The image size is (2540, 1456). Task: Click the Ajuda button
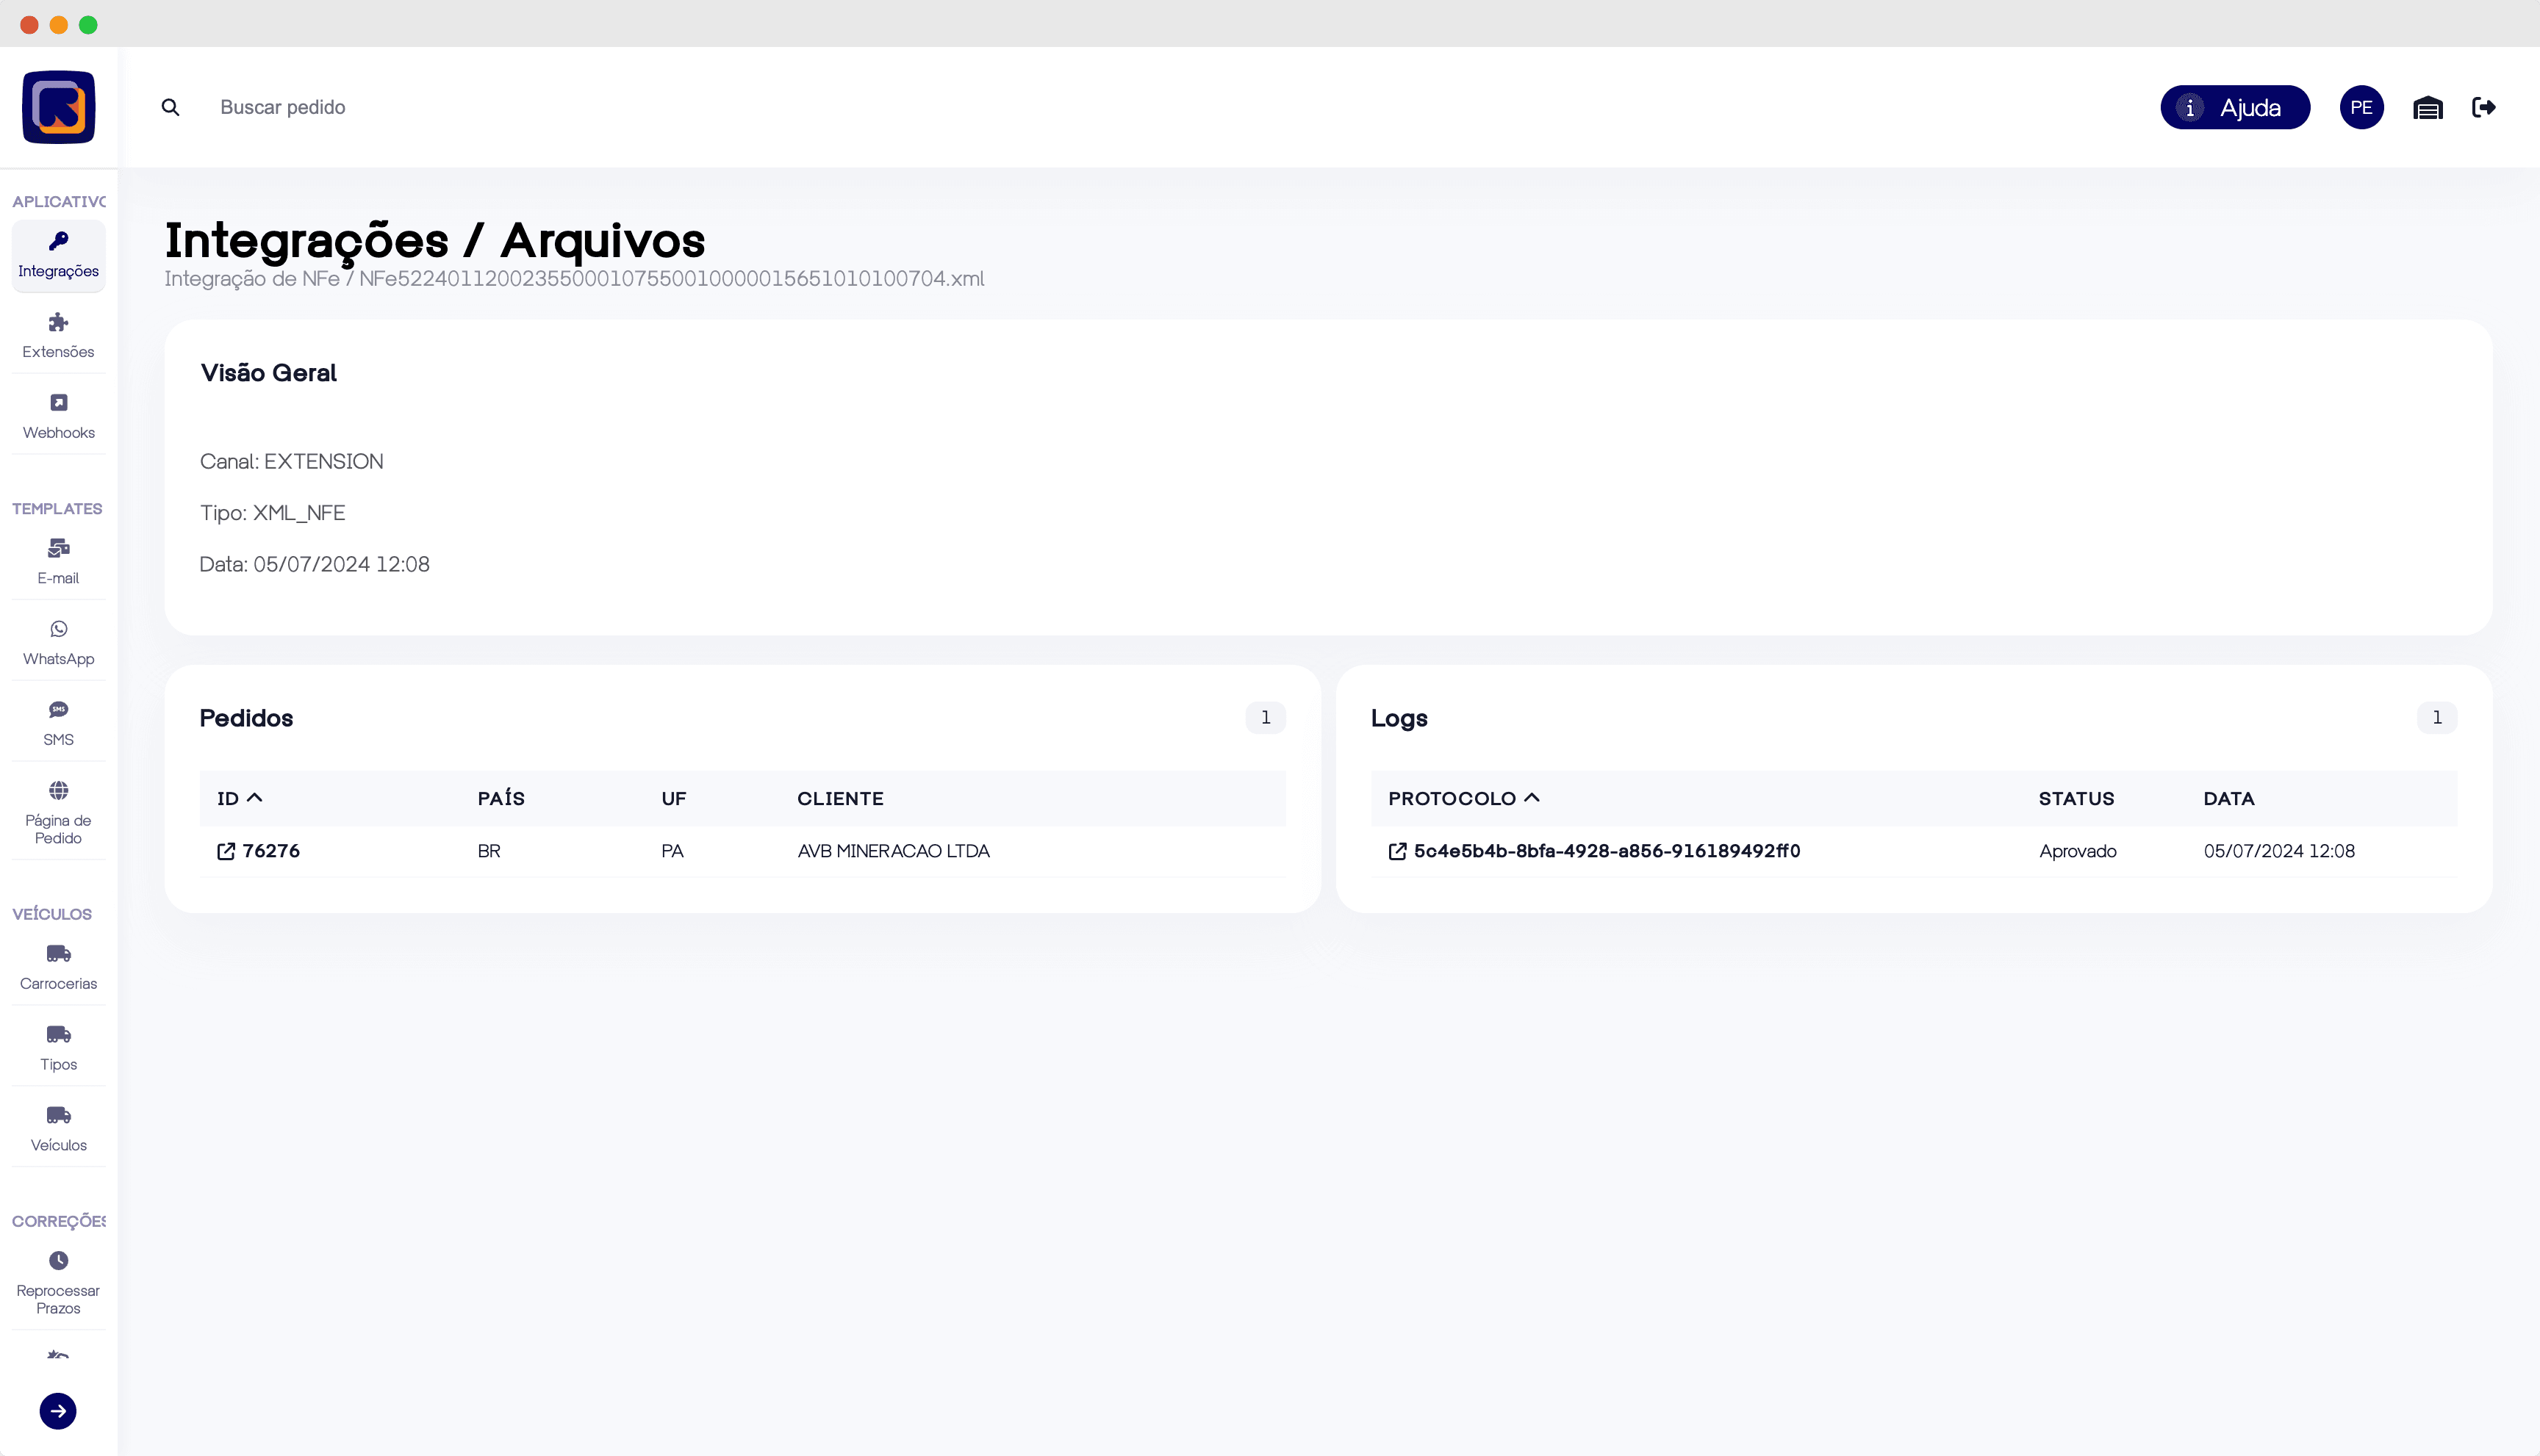pos(2235,107)
